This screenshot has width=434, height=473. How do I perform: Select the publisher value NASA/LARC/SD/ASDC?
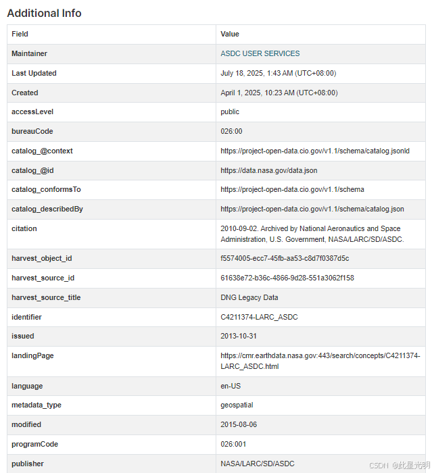[258, 464]
